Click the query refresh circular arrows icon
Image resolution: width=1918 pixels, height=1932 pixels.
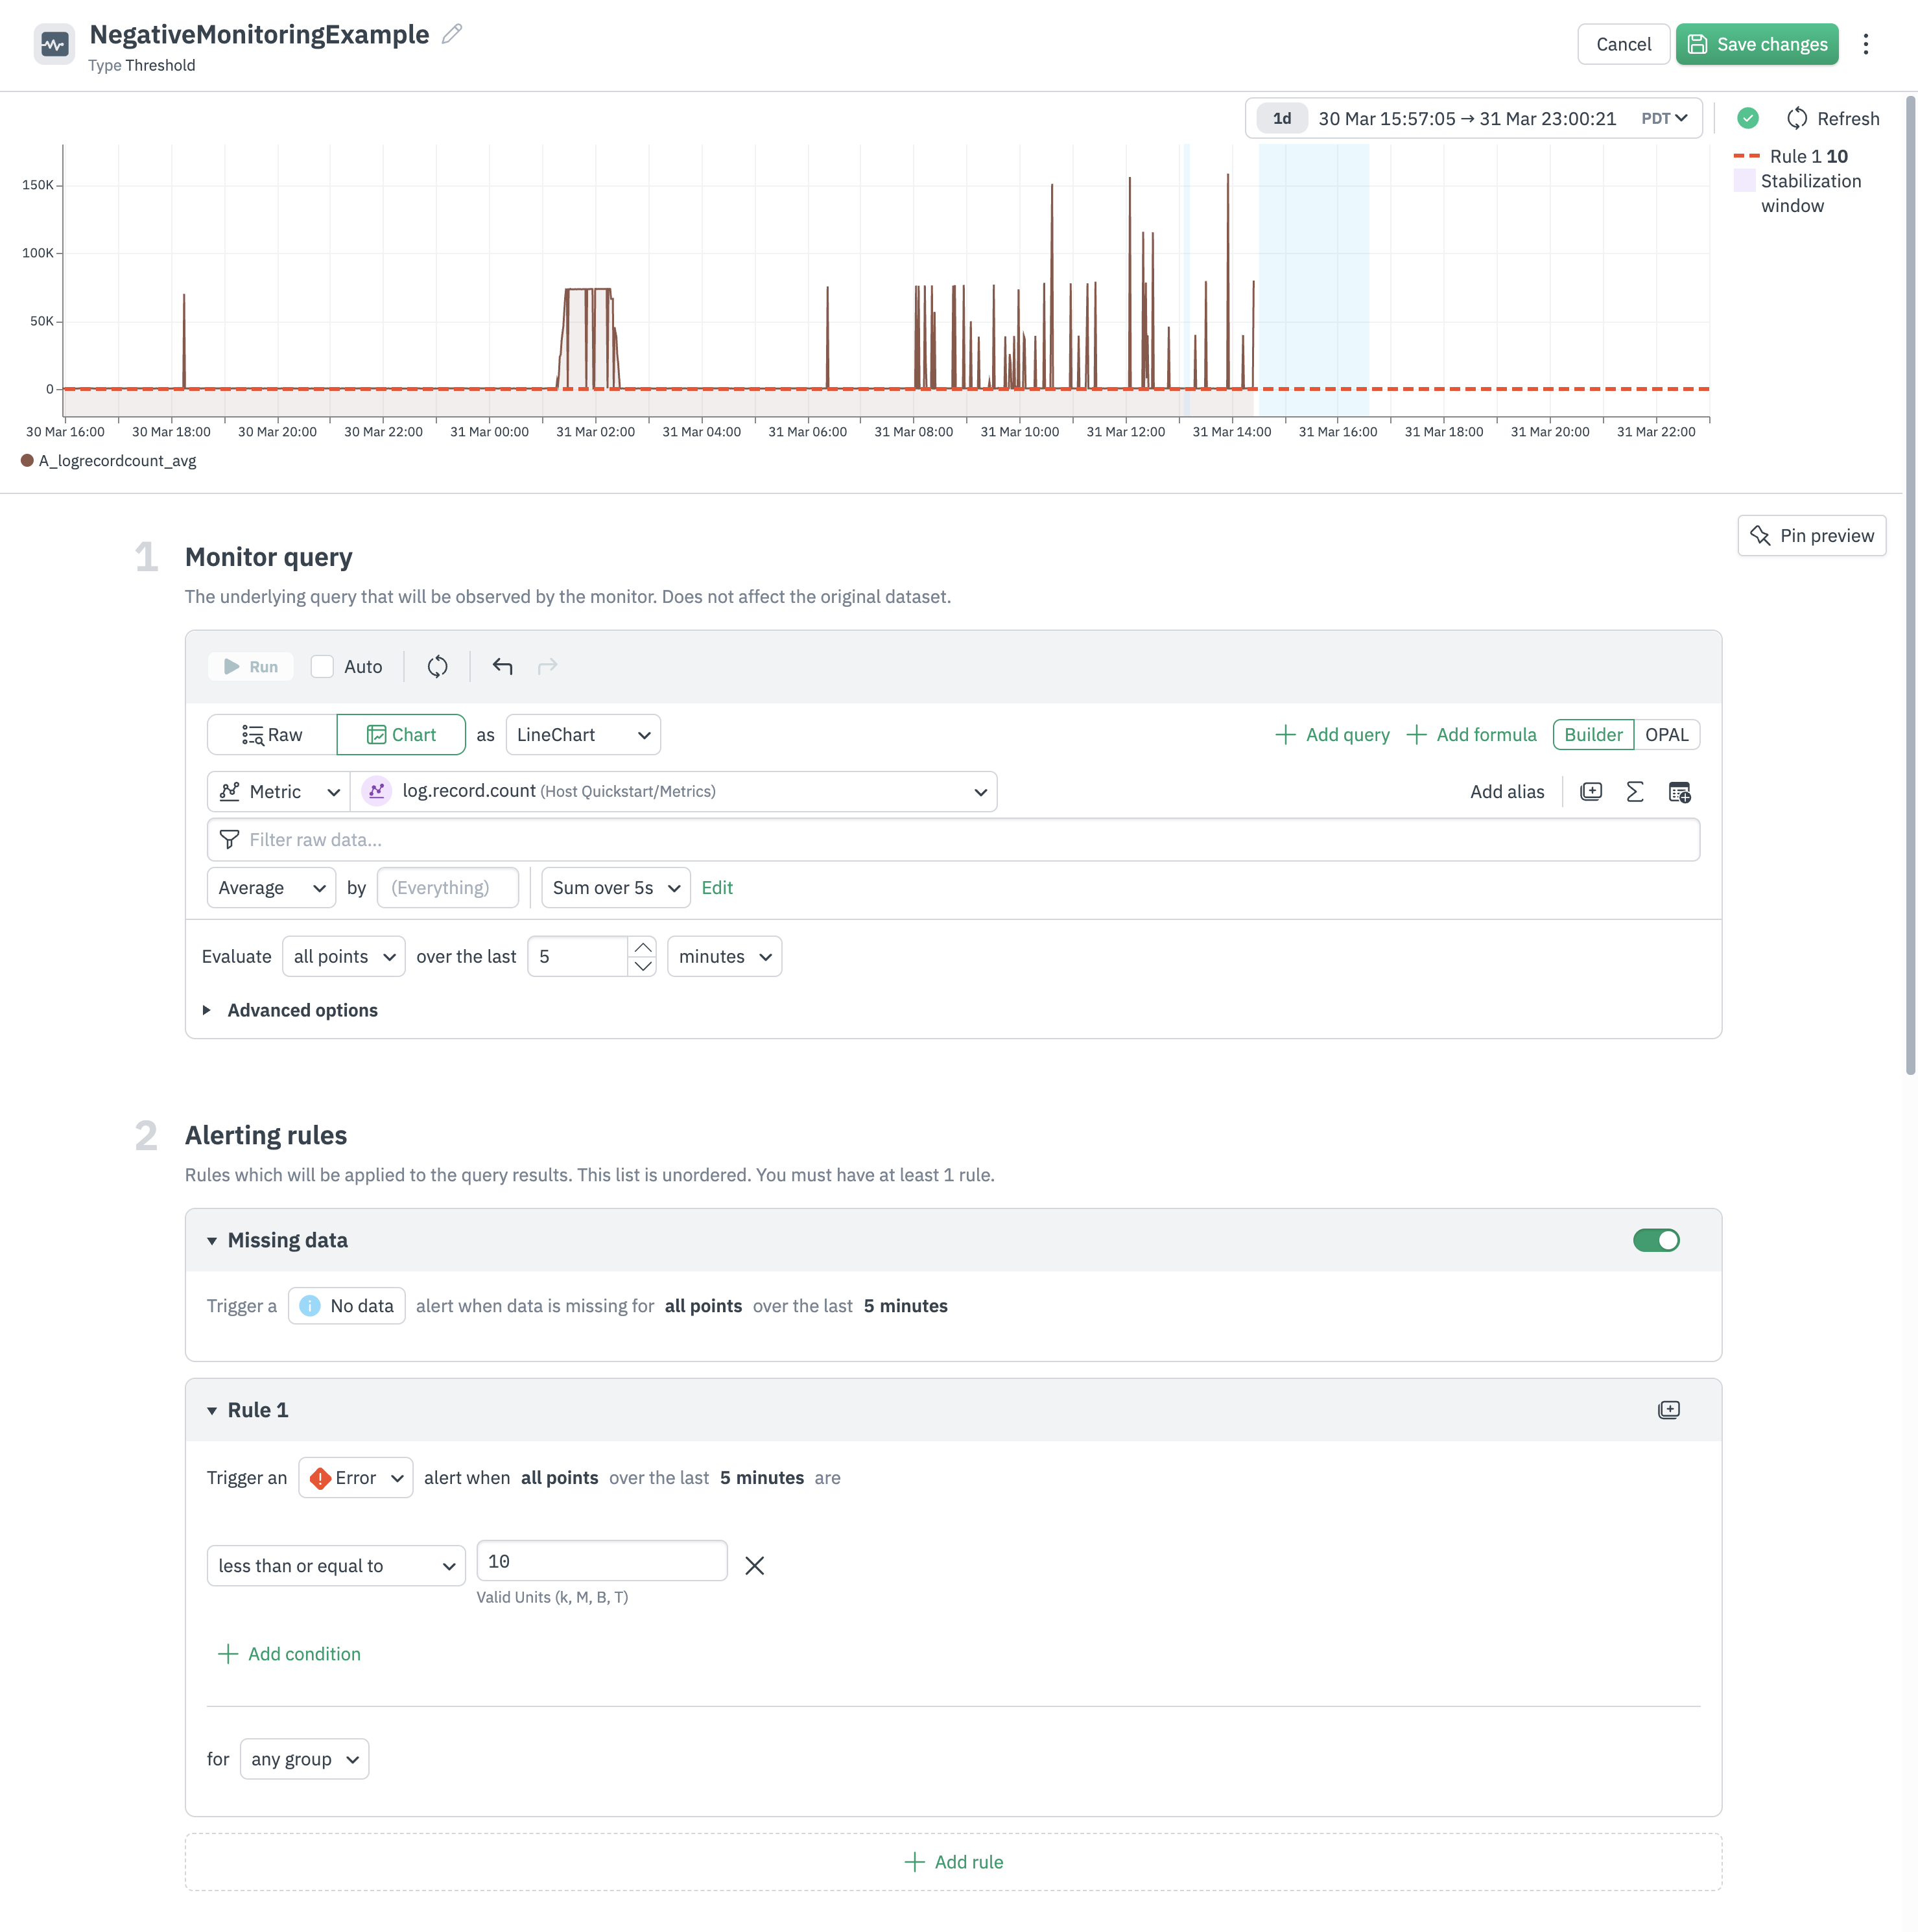pyautogui.click(x=437, y=666)
